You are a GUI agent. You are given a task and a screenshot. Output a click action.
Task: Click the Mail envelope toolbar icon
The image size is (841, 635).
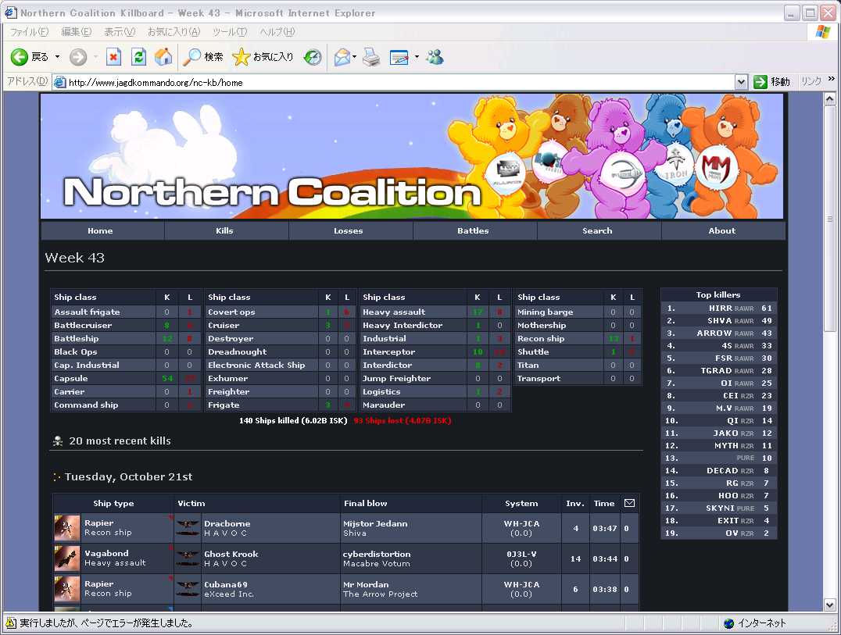pos(342,57)
